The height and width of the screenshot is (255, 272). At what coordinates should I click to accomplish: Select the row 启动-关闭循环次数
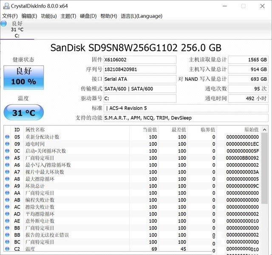(132, 151)
